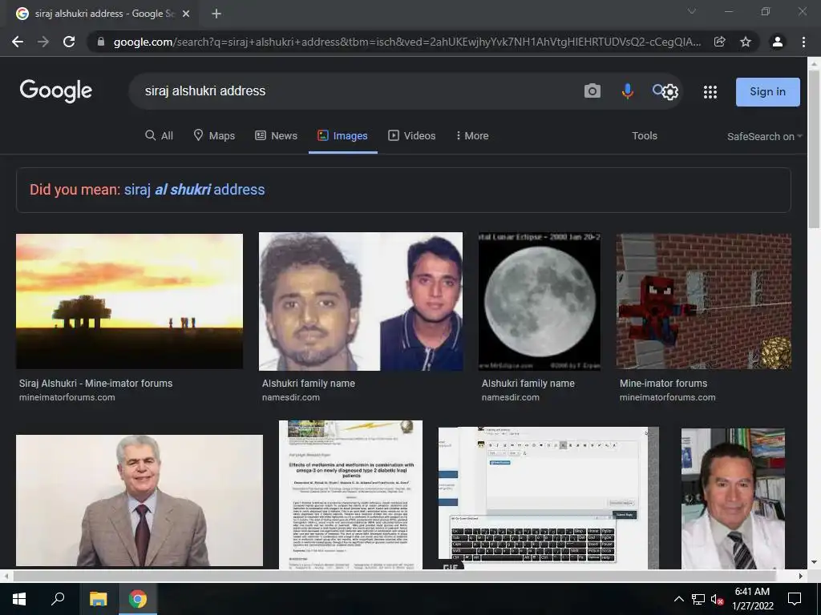Click the muted volume icon in the tray
The height and width of the screenshot is (615, 821).
718,599
